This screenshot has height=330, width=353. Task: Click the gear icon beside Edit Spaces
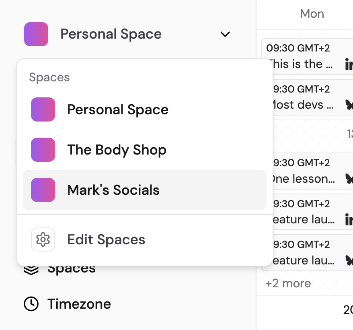point(43,239)
